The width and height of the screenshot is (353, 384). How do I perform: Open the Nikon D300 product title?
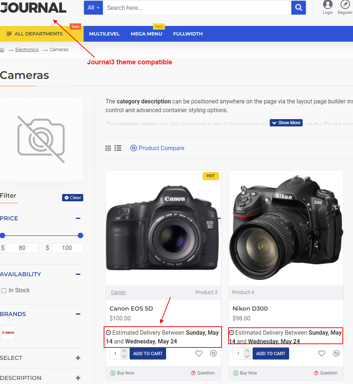click(x=250, y=309)
